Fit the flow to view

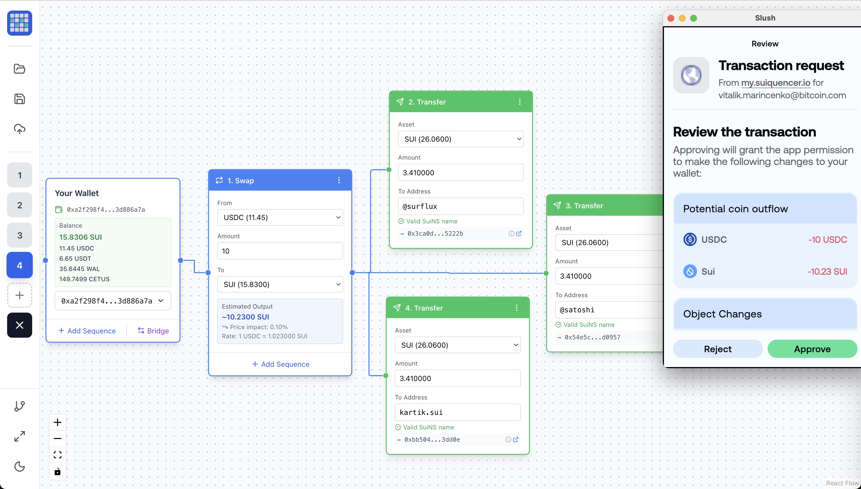point(58,455)
